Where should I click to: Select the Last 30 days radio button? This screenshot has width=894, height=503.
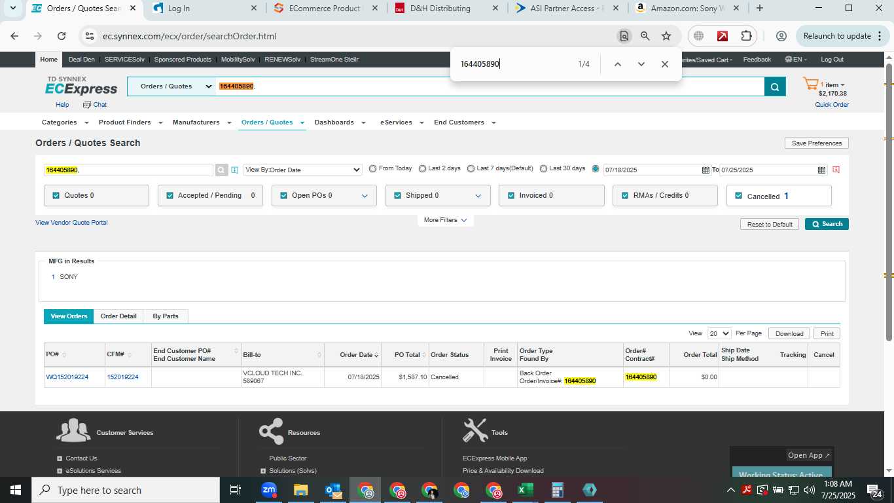(x=543, y=168)
